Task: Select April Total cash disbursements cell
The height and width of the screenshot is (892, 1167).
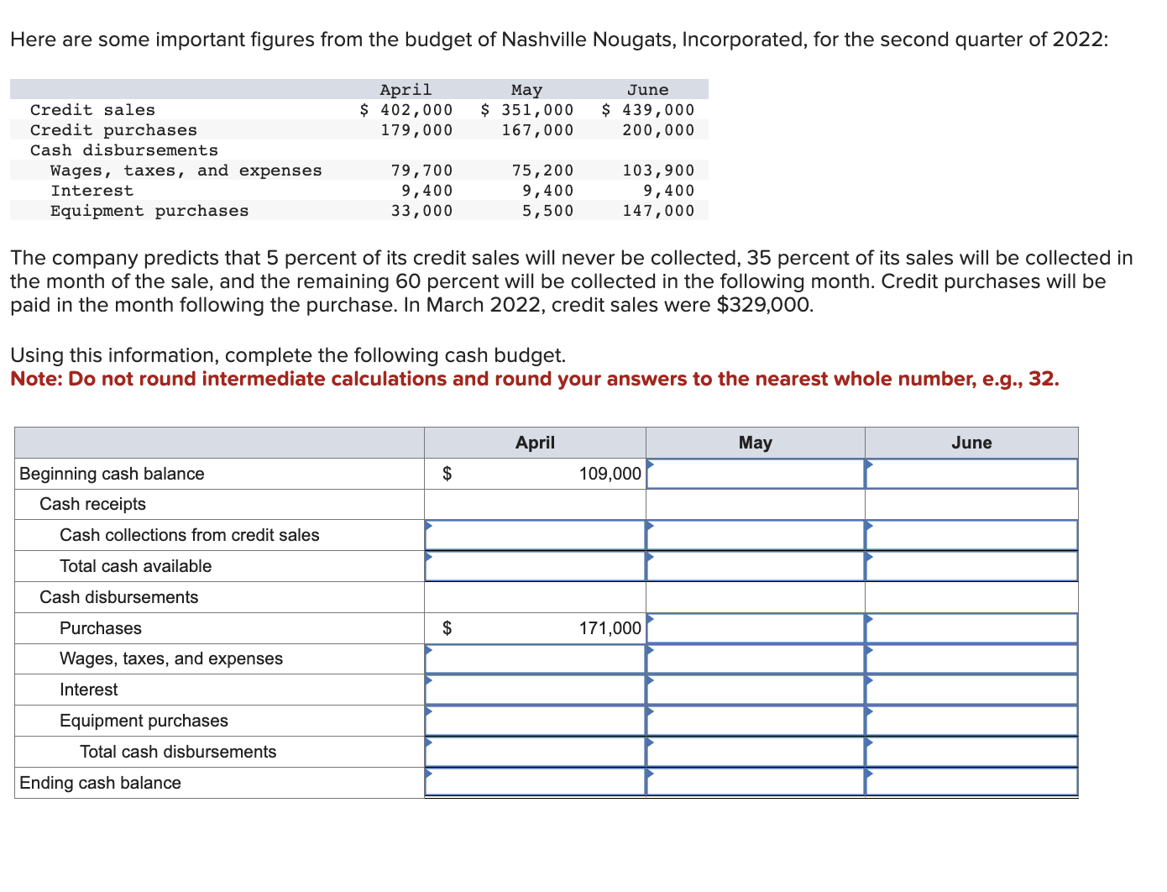Action: pos(535,752)
